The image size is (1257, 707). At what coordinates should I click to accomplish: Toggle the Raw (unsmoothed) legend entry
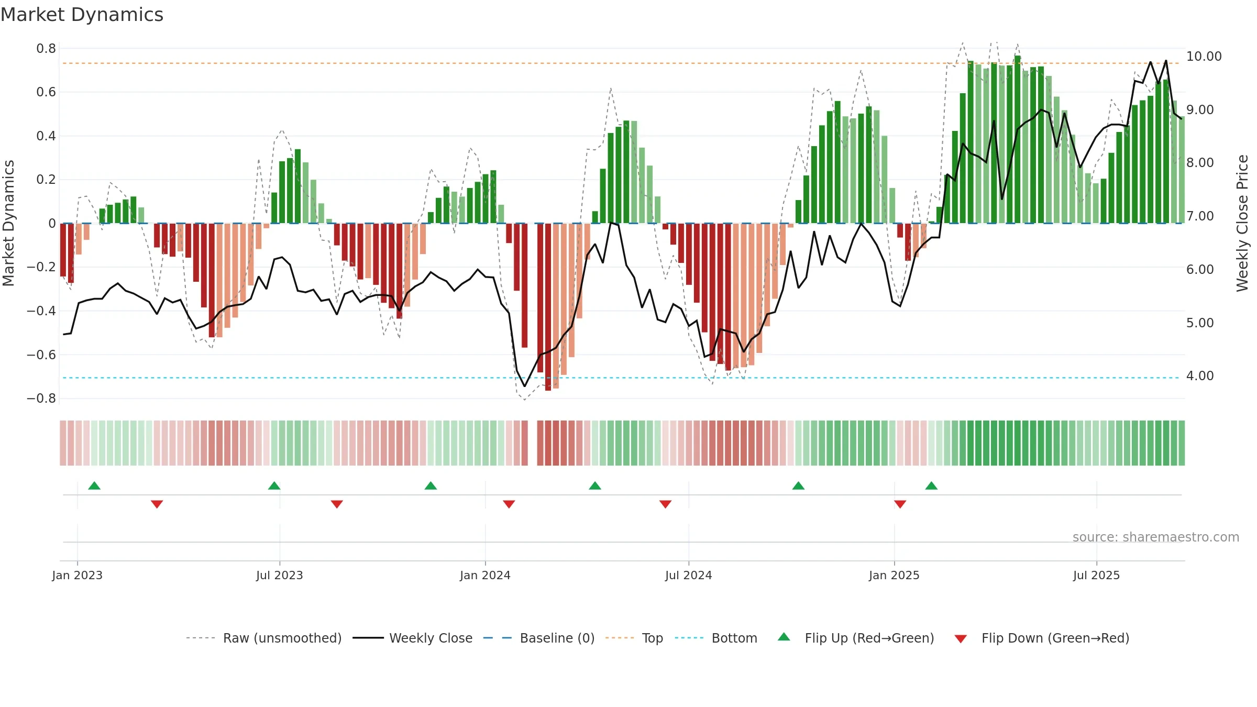pos(264,638)
